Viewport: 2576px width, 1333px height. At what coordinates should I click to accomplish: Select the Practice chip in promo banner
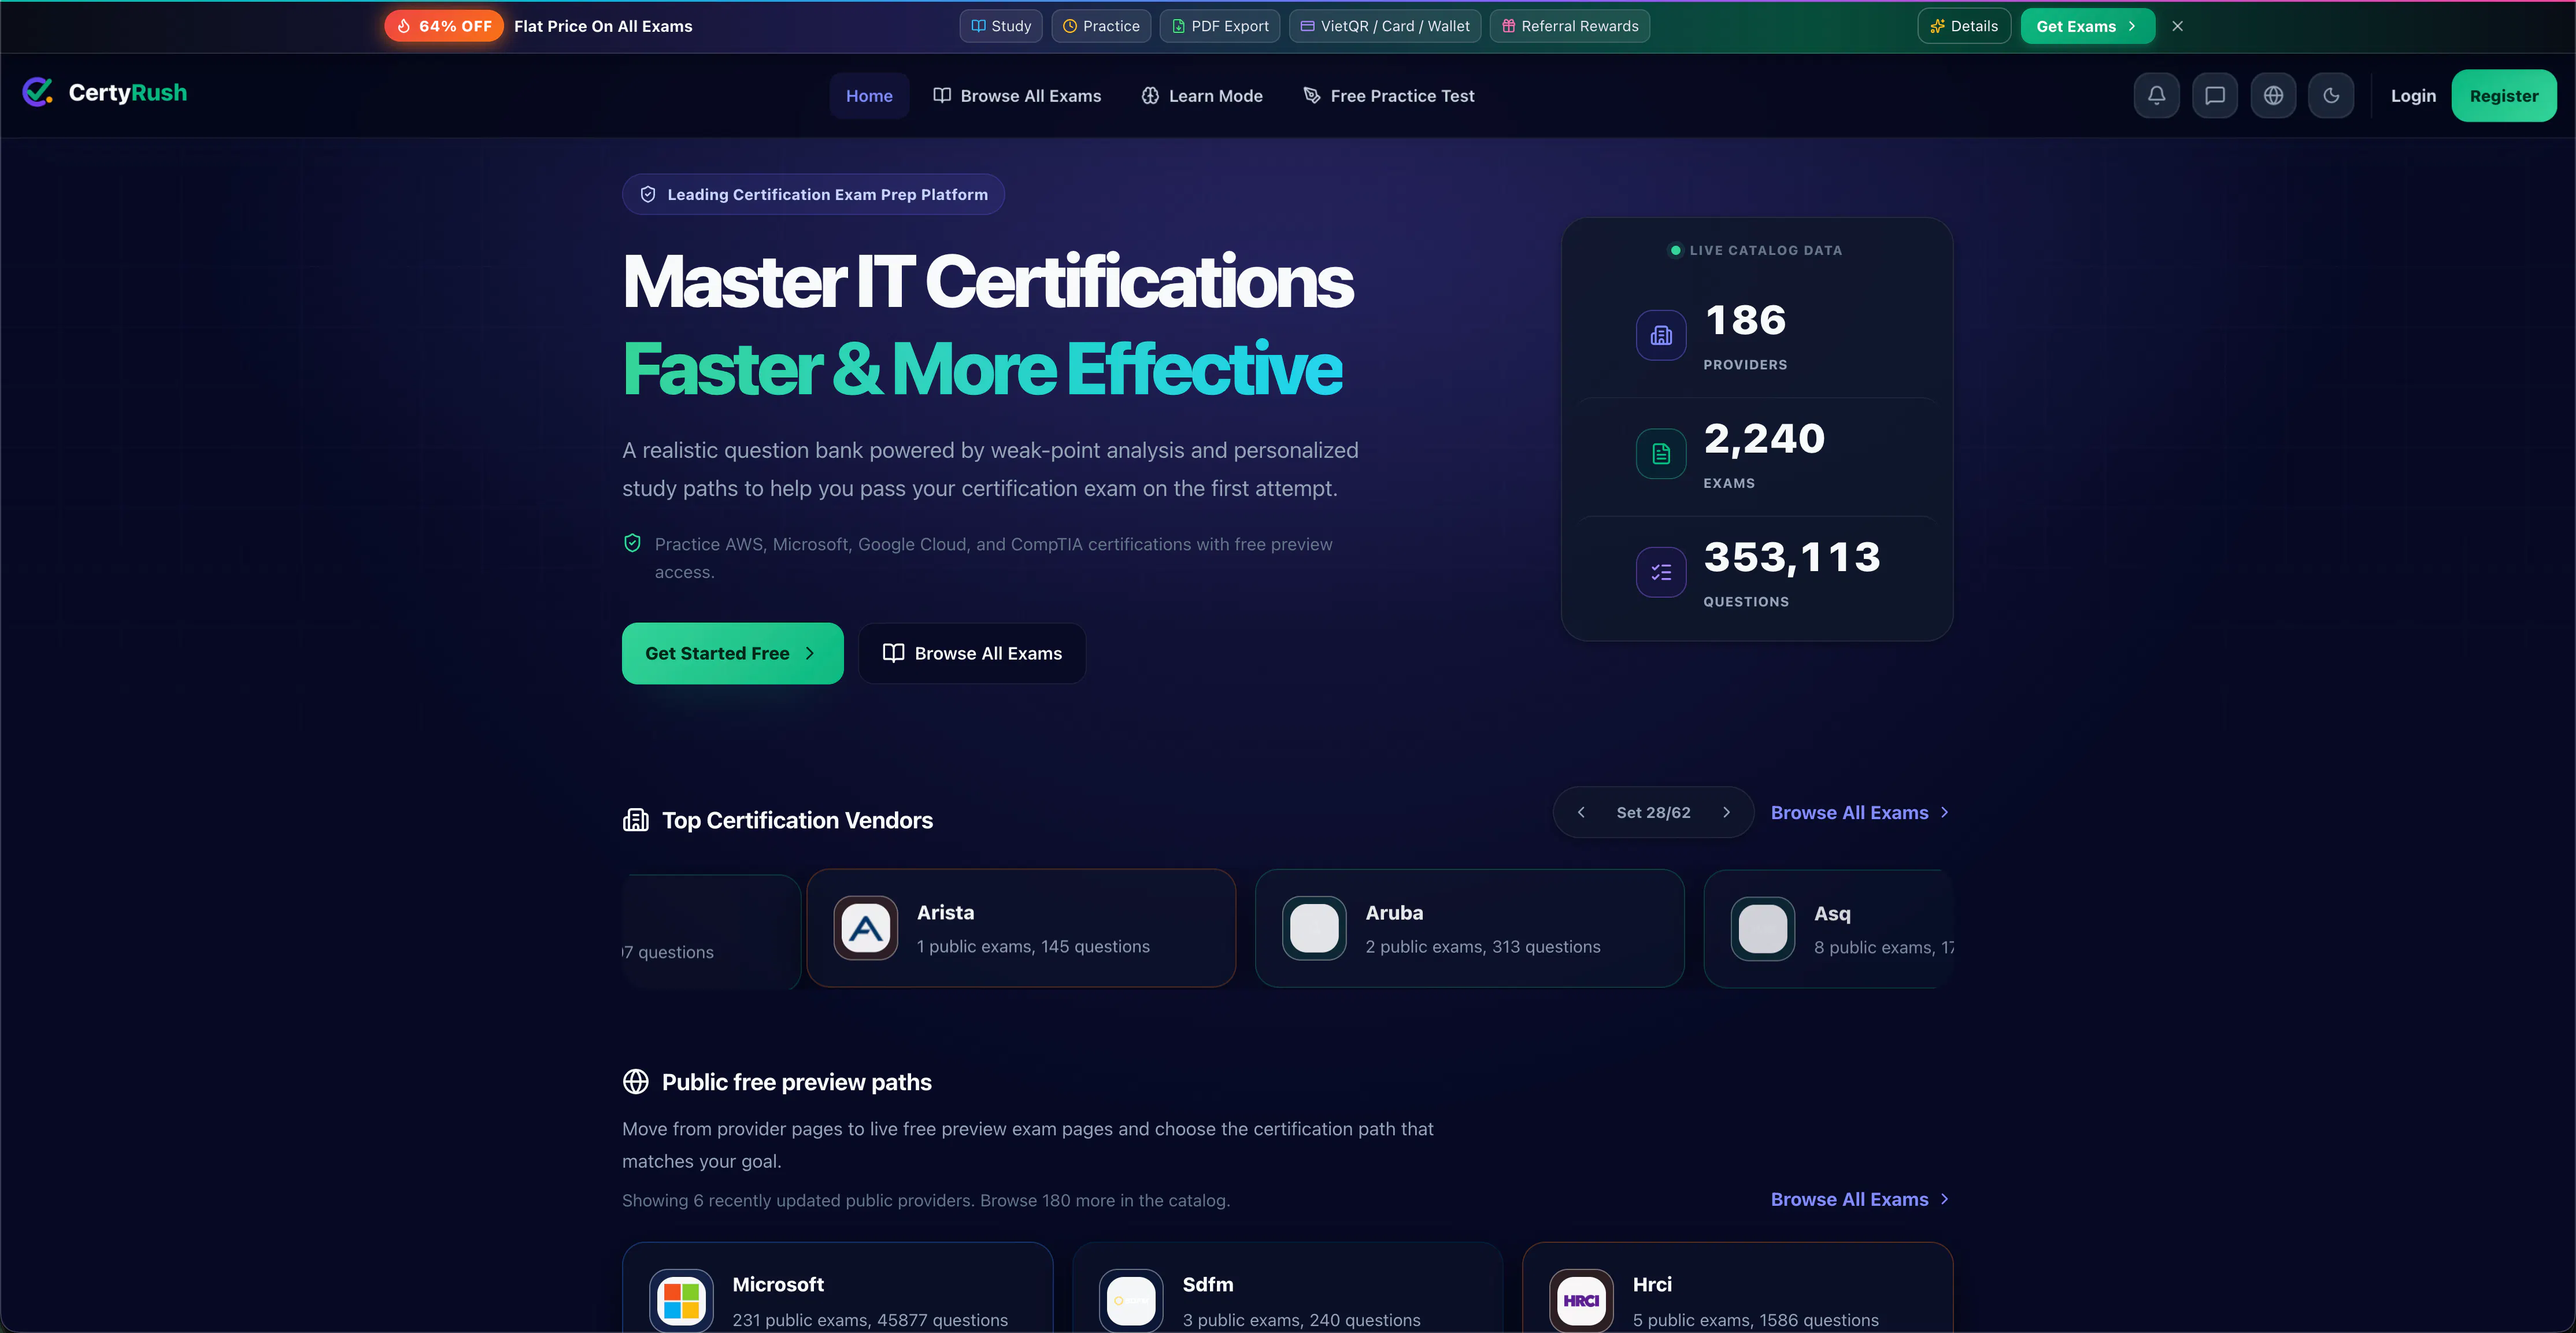[1101, 26]
